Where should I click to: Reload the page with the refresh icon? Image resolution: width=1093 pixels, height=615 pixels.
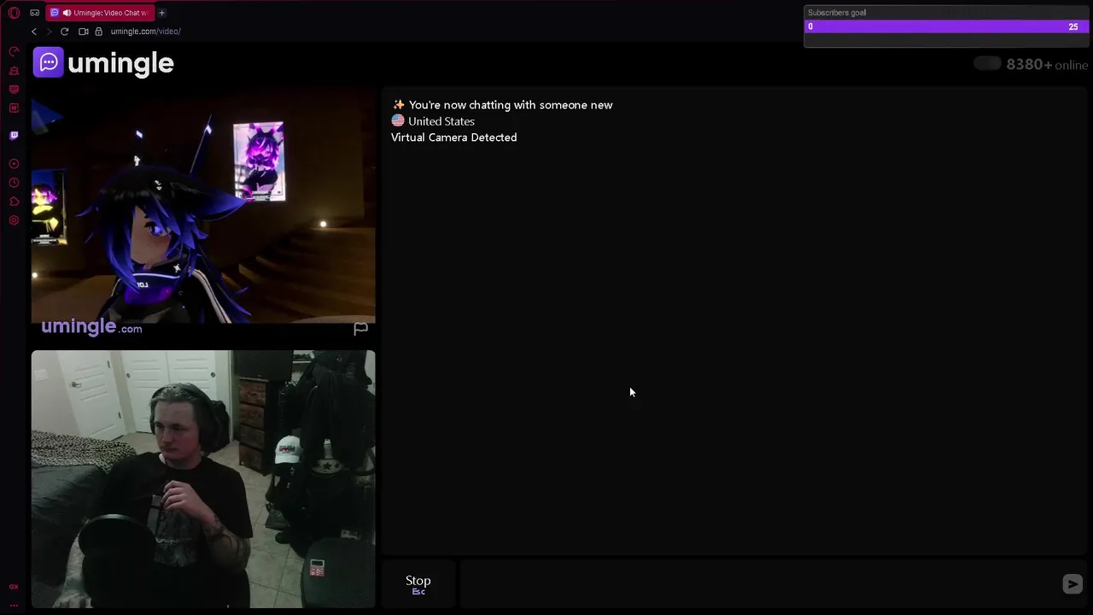pos(64,32)
